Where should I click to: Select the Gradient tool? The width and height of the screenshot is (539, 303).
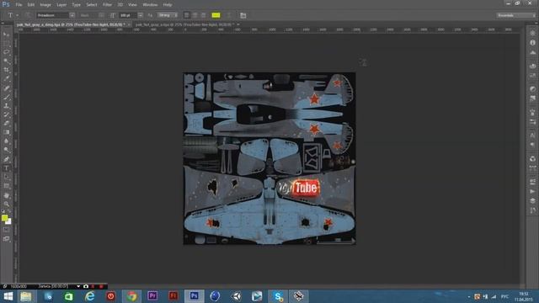(6, 133)
